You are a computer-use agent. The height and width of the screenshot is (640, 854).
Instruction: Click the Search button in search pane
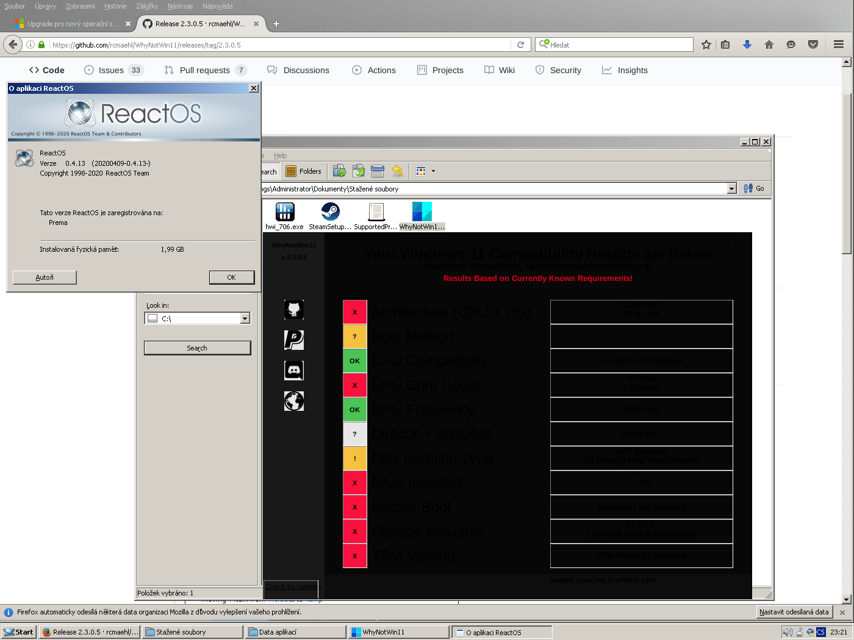coord(197,348)
